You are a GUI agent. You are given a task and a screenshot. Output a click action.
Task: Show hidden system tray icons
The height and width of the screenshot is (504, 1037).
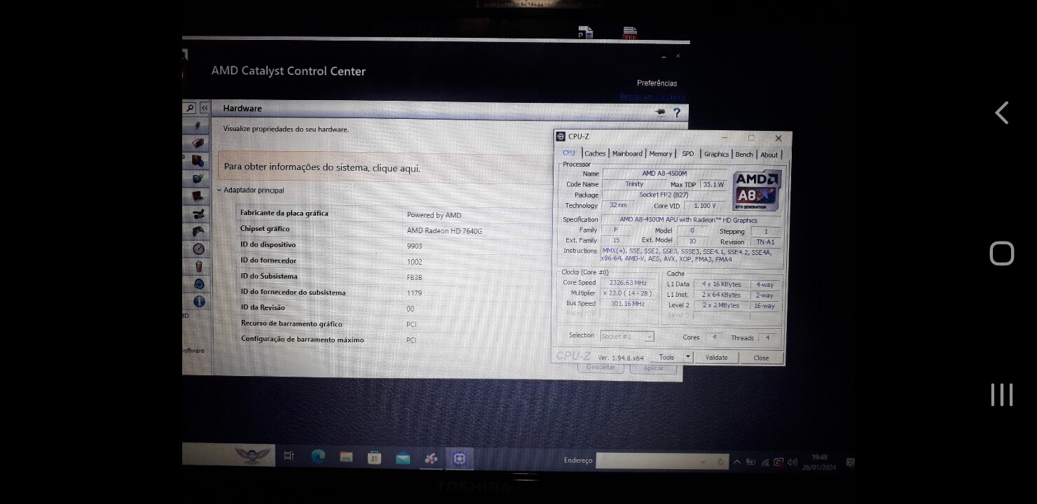(x=736, y=462)
